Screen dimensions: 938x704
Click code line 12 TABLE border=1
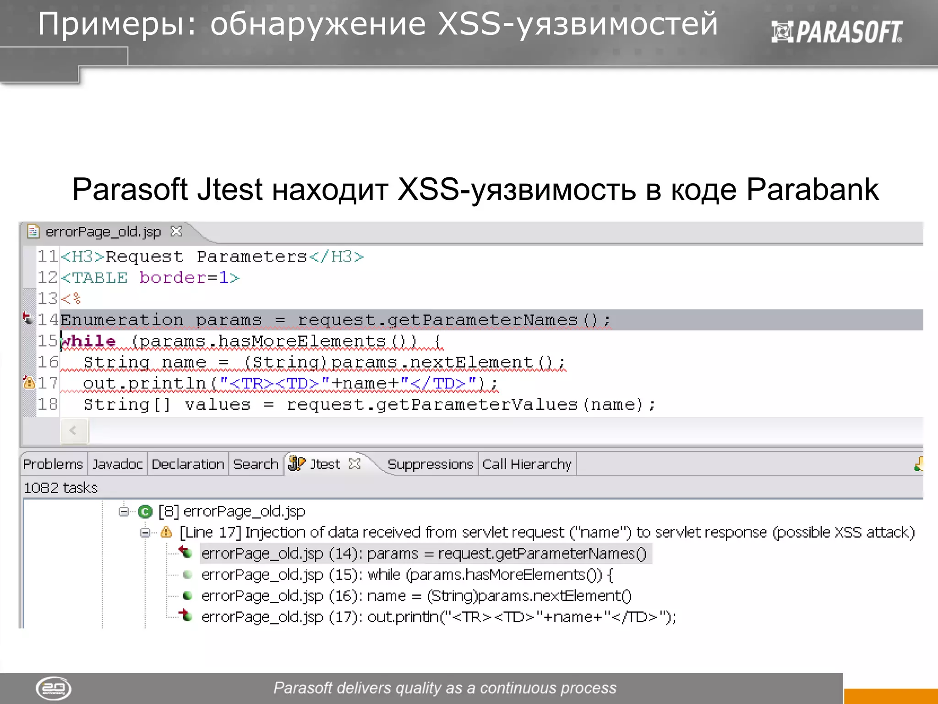point(150,278)
